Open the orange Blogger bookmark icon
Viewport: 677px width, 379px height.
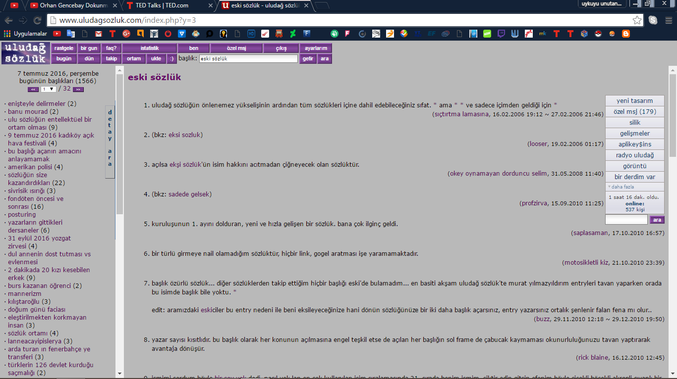(x=626, y=34)
